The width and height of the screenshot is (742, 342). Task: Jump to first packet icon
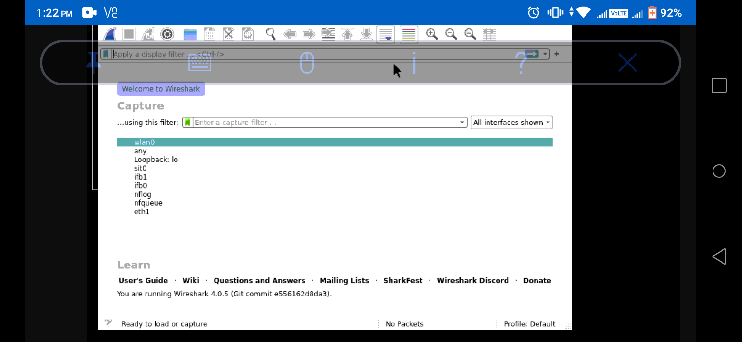click(348, 34)
